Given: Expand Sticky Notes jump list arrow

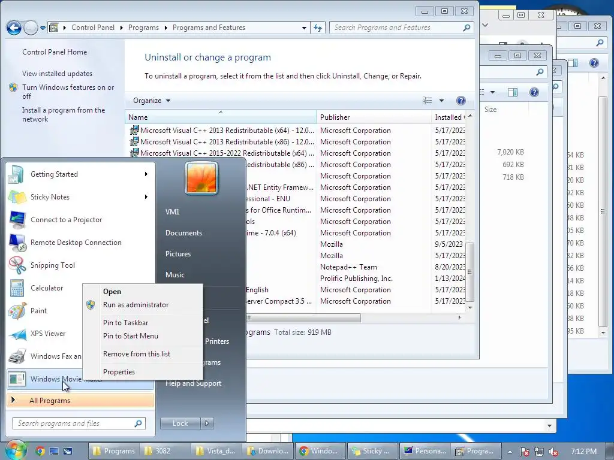Looking at the screenshot, I should (146, 196).
